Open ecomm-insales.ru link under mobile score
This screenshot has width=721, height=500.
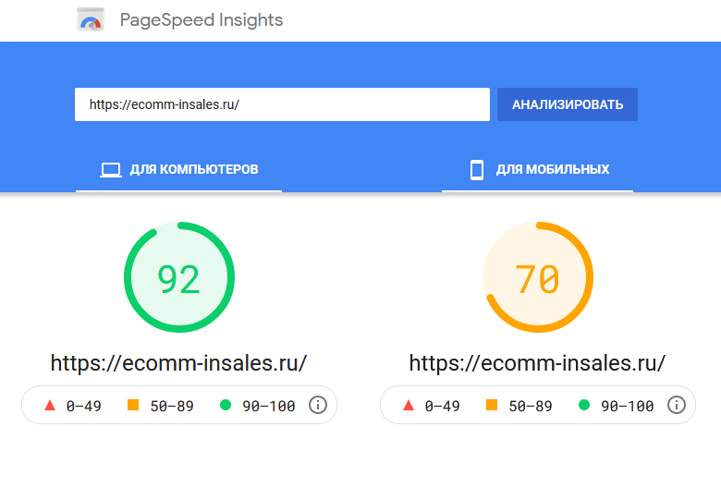point(537,363)
